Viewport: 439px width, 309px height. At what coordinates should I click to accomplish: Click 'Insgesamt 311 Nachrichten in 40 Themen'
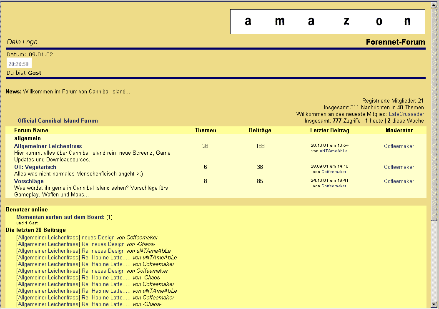pos(374,107)
